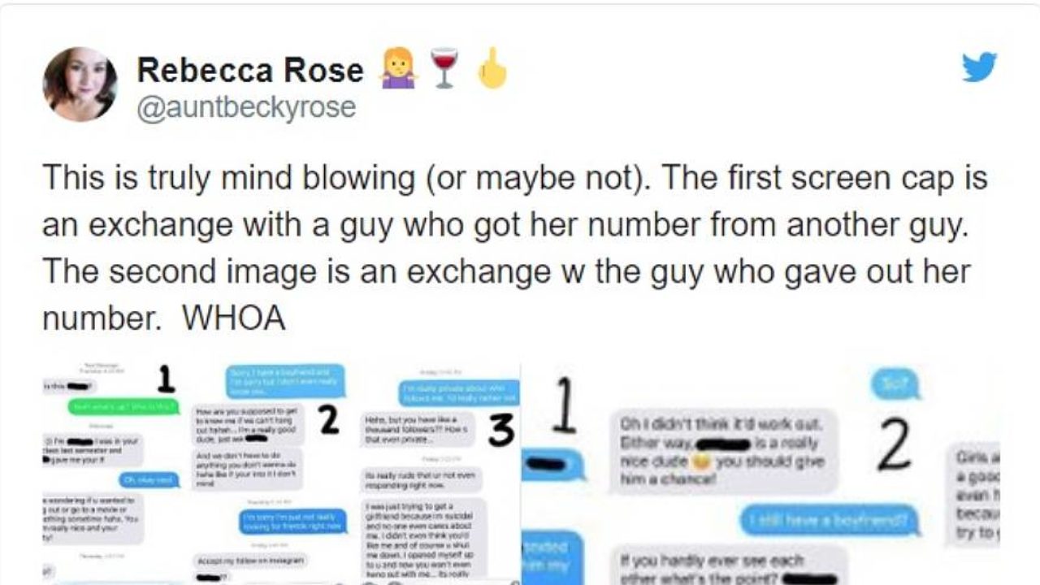Open Rebecca Rose's profile avatar
Viewport: 1040px width, 585px height.
[x=80, y=84]
